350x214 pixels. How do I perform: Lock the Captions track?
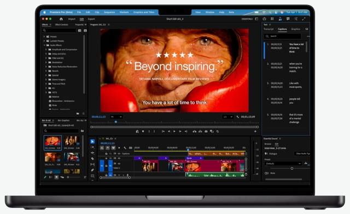click(x=106, y=153)
